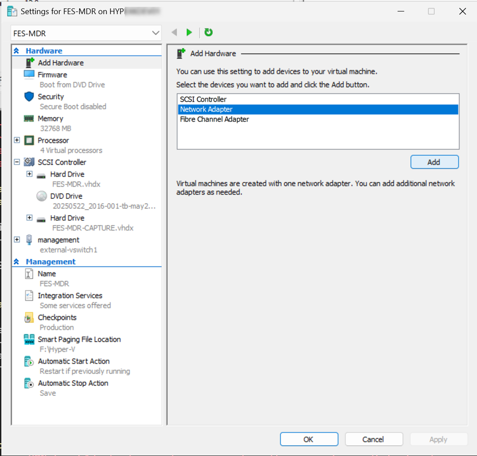Click the Firmware monitor icon
The image size is (477, 456).
pyautogui.click(x=29, y=74)
